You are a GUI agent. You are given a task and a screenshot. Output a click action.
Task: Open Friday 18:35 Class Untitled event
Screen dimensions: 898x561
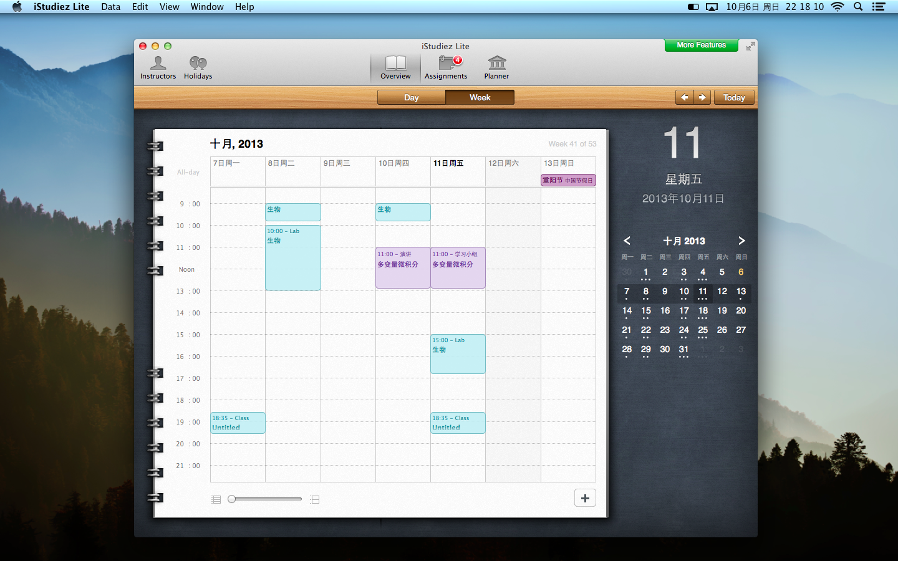[458, 423]
